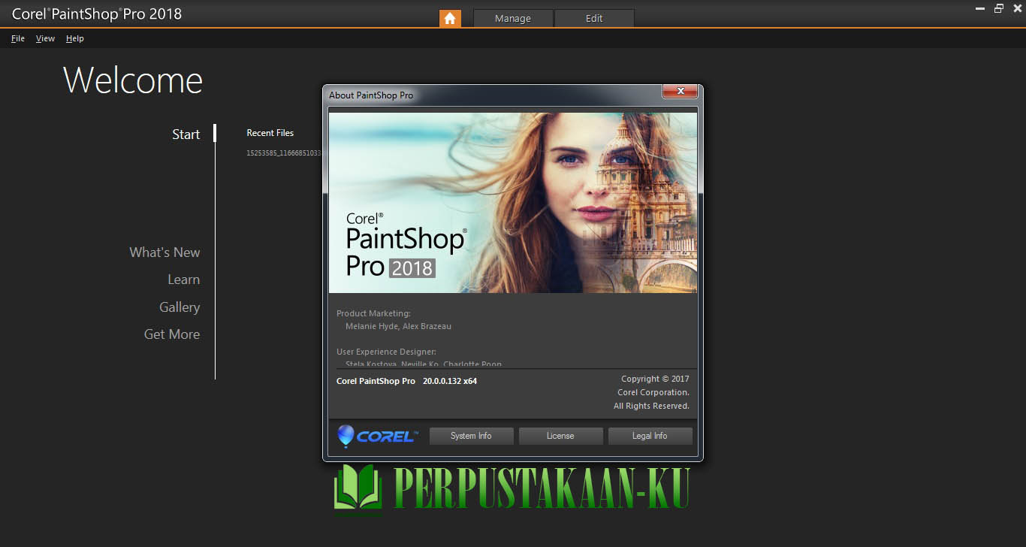This screenshot has width=1026, height=547.
Task: Open the View menu
Action: click(45, 38)
